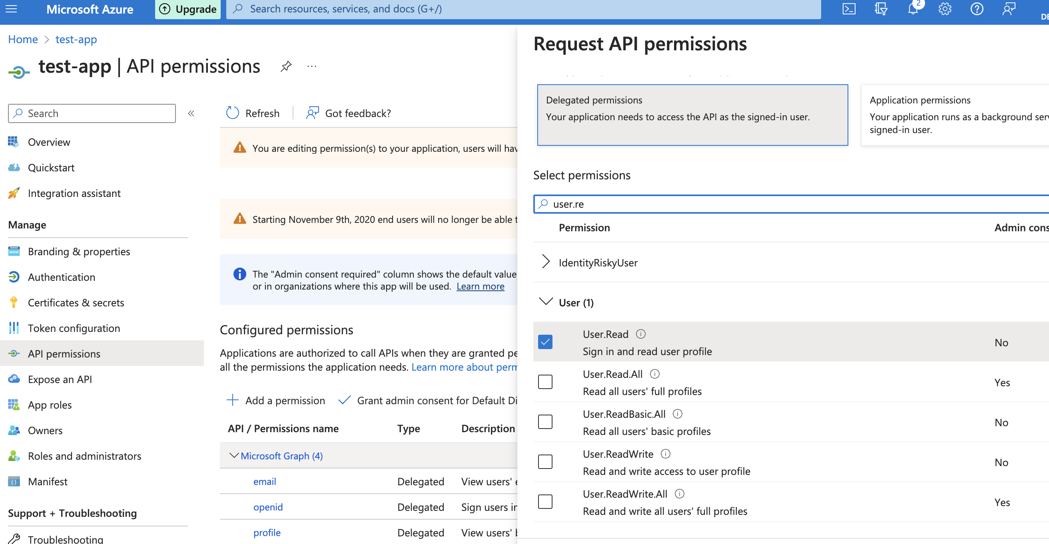Pin the API permissions page
Viewport: 1049px width, 544px height.
[x=286, y=66]
